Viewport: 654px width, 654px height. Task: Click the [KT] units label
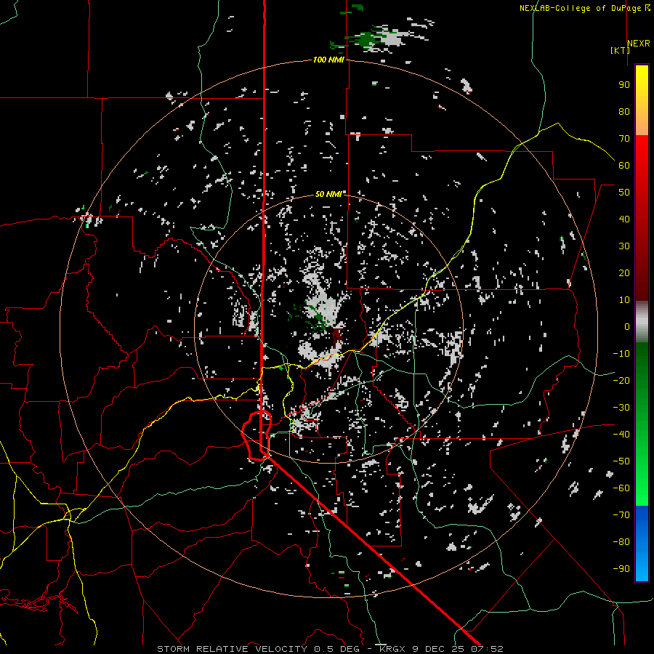tap(621, 50)
